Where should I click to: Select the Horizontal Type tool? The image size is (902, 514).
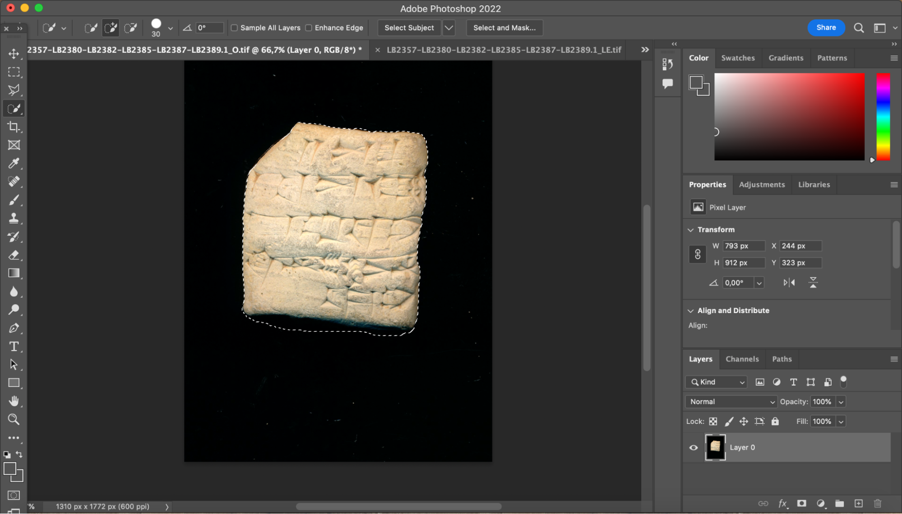click(14, 346)
